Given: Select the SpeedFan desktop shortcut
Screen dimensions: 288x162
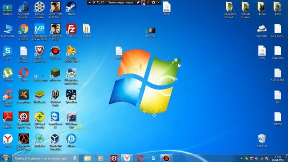Looking at the screenshot, I should coord(71,97).
